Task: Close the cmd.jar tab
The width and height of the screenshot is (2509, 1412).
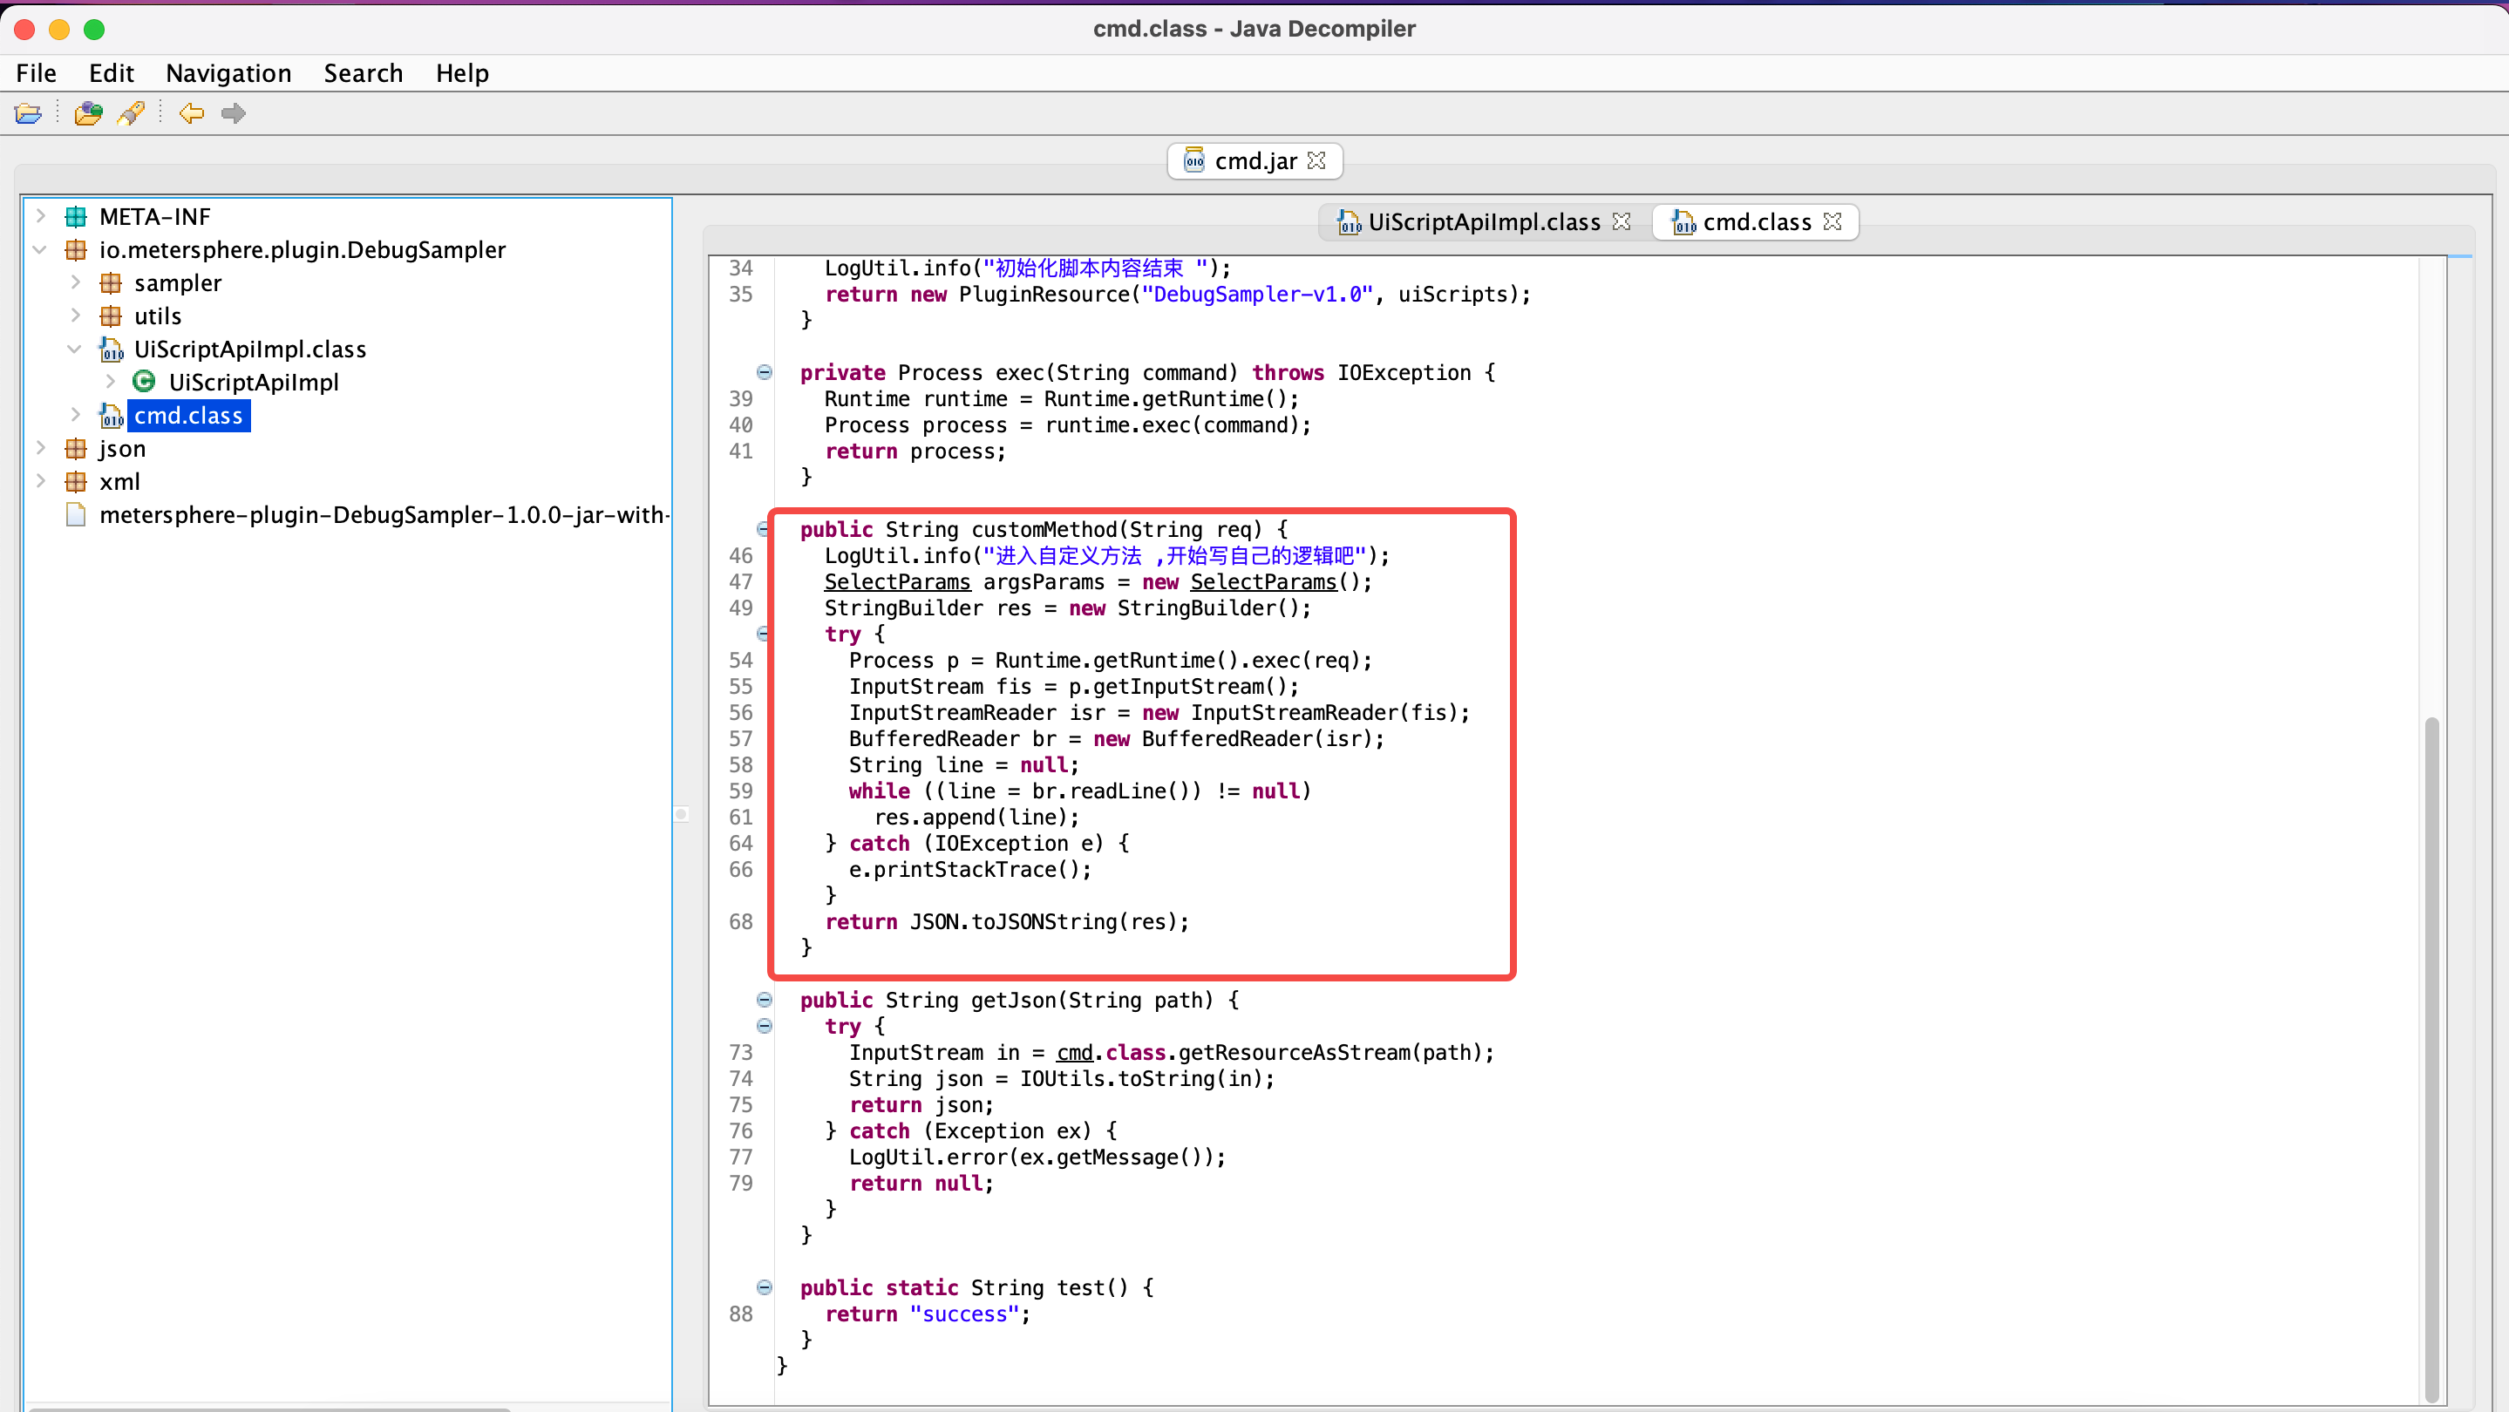Action: click(1317, 160)
